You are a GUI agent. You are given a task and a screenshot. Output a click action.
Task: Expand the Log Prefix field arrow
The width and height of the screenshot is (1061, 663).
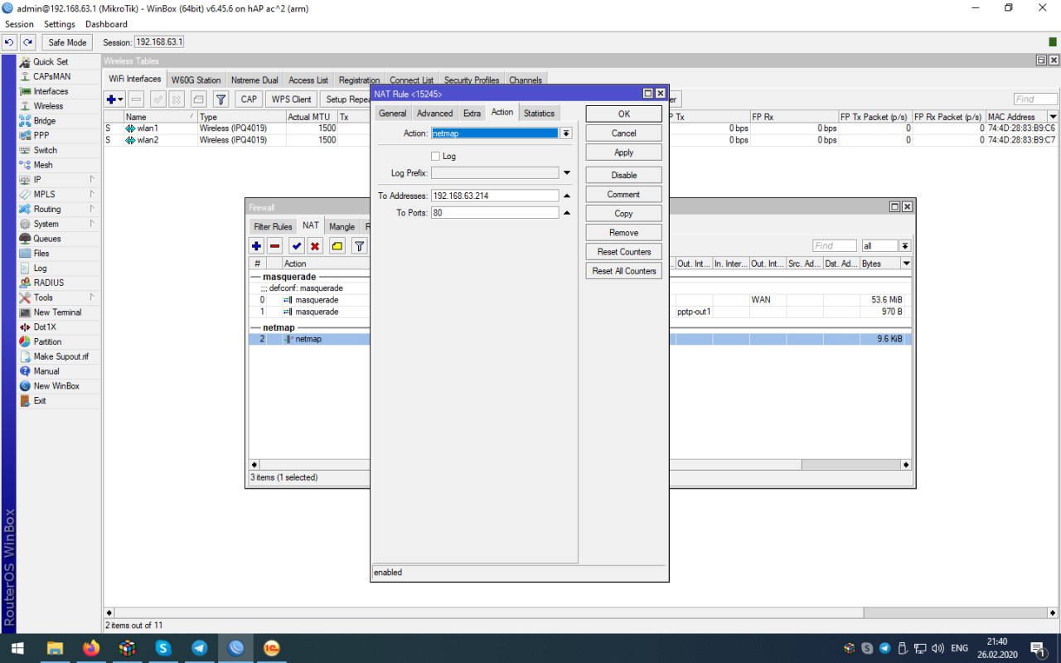click(x=567, y=173)
